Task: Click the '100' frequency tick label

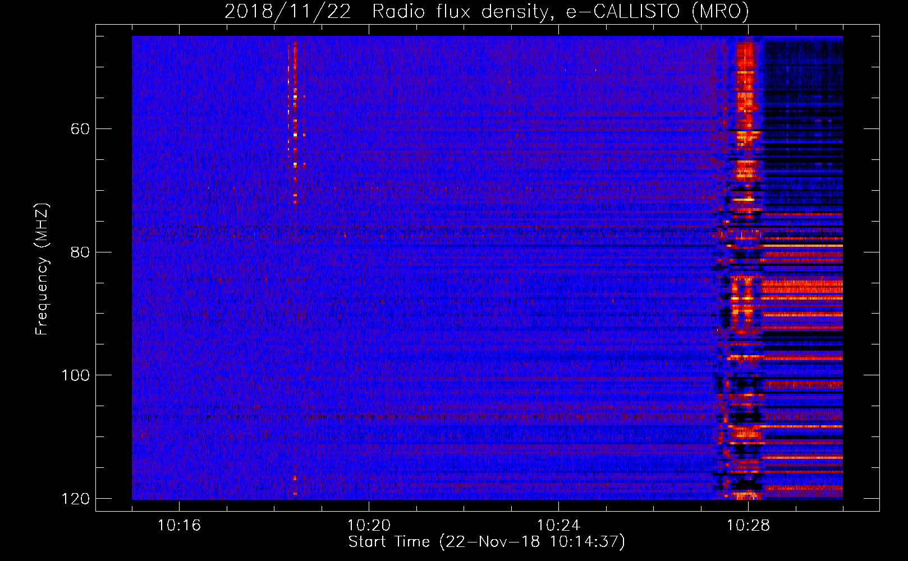Action: coord(75,375)
